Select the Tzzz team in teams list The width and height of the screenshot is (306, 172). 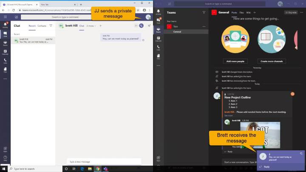pos(186,26)
